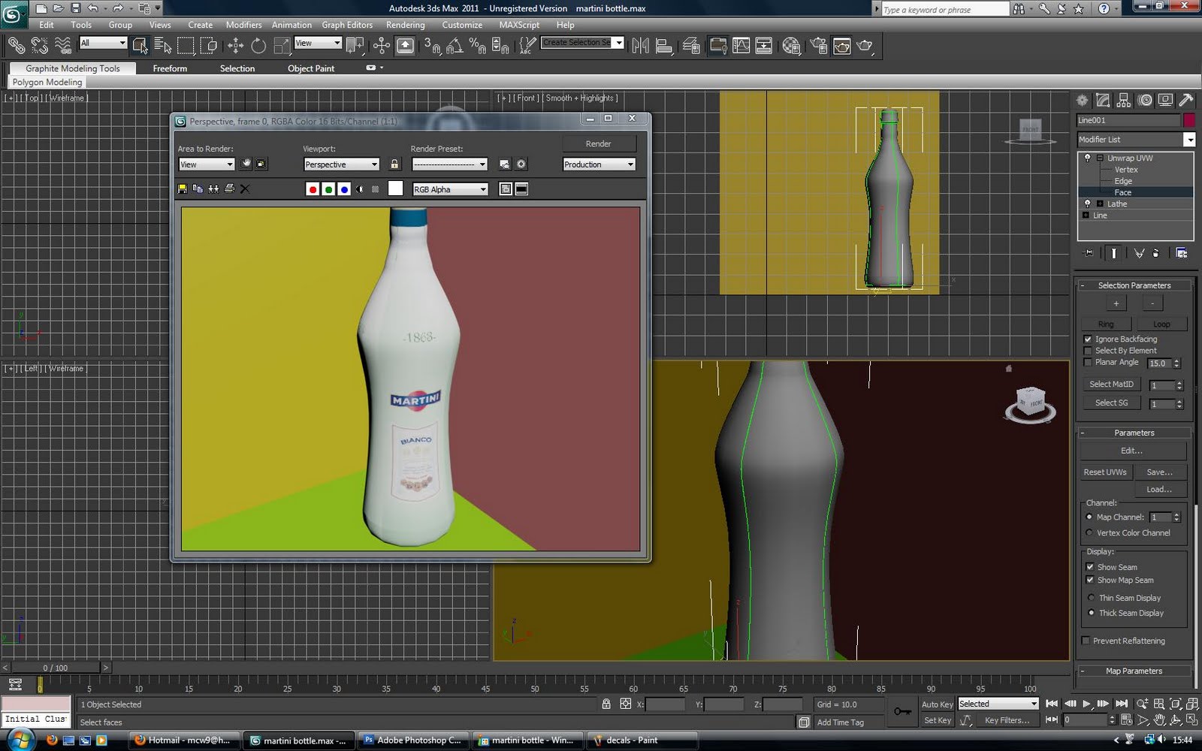
Task: Click the Save Image icon in render window
Action: pos(183,189)
